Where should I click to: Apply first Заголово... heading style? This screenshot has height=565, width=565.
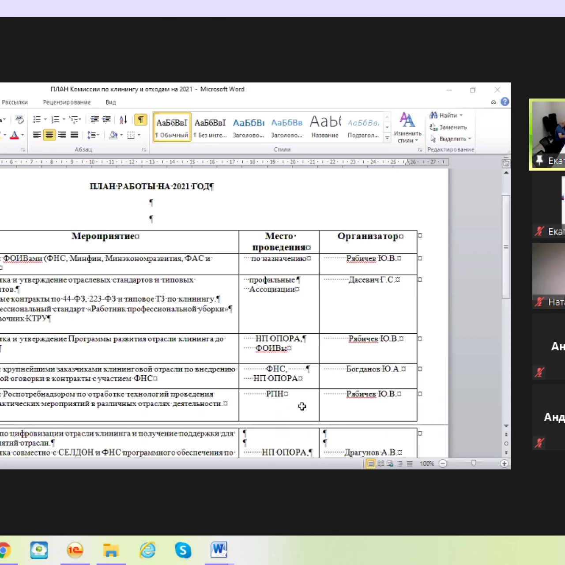(x=249, y=127)
